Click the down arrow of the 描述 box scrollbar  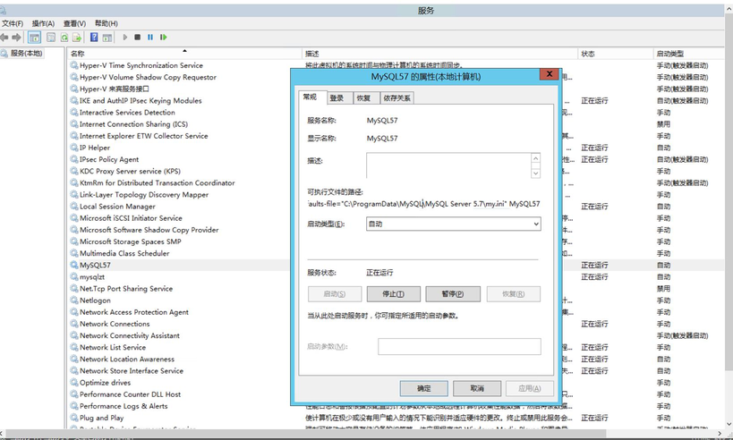coord(536,173)
